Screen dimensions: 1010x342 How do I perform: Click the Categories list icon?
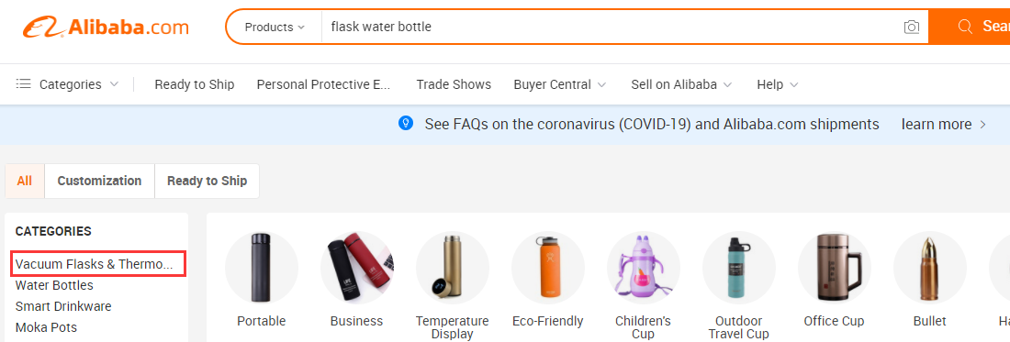[24, 84]
